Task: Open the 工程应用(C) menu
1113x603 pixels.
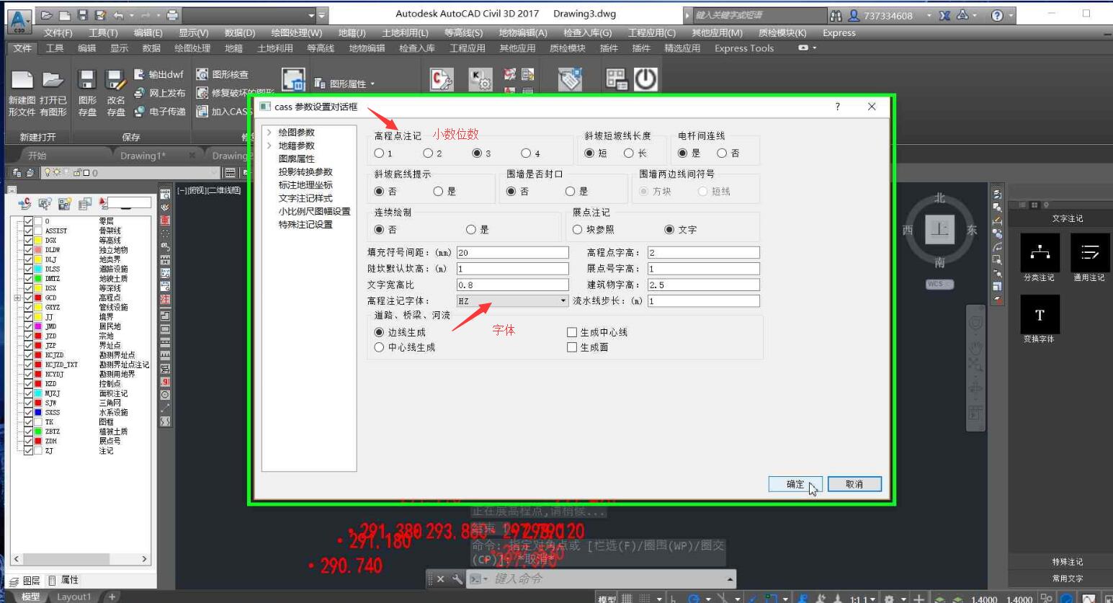Action: [x=651, y=32]
